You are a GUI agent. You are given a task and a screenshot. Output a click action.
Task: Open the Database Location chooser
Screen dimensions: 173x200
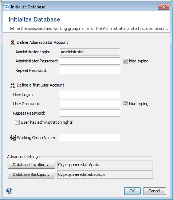tap(31, 165)
